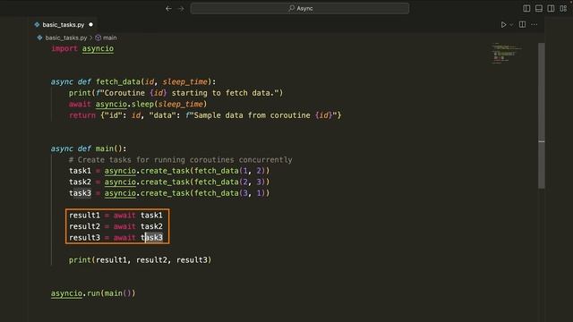Click result1 variable name

[x=84, y=216]
